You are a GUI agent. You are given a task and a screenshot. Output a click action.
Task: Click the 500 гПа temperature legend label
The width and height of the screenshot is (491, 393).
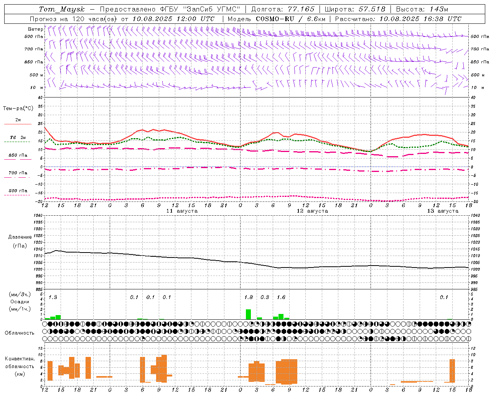click(x=18, y=191)
